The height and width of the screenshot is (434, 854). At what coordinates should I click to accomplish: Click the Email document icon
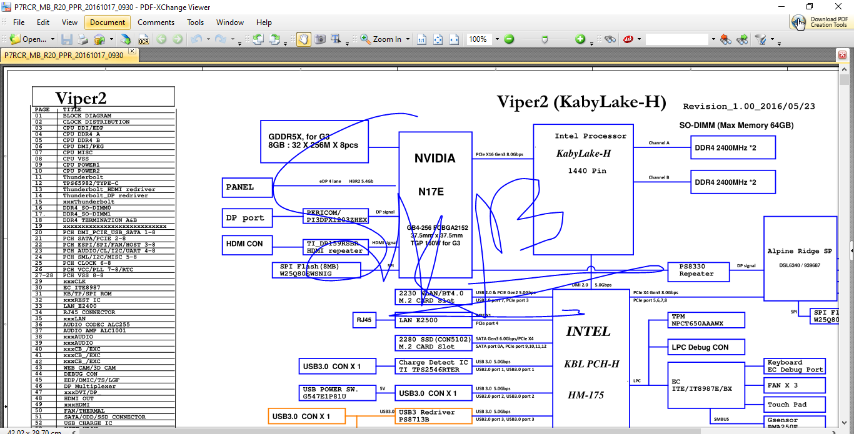click(99, 39)
